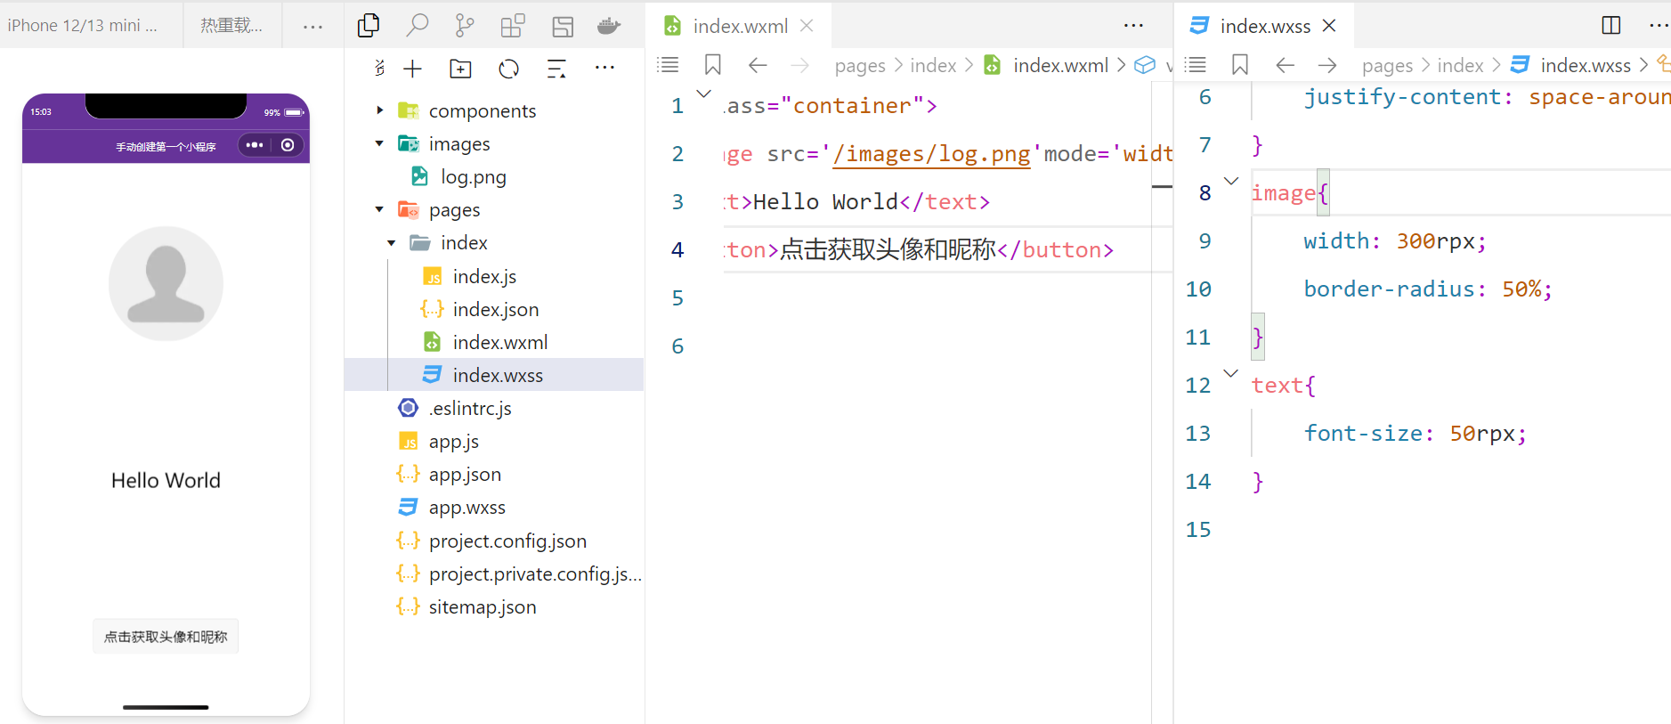Go back in index.wxml editor
1671x724 pixels.
tap(758, 64)
